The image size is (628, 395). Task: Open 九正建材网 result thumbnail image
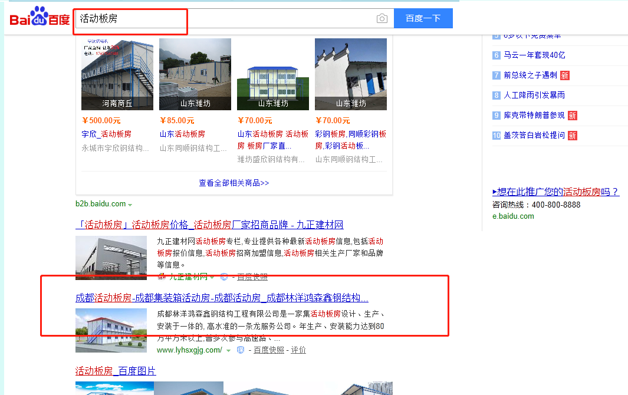coord(111,258)
